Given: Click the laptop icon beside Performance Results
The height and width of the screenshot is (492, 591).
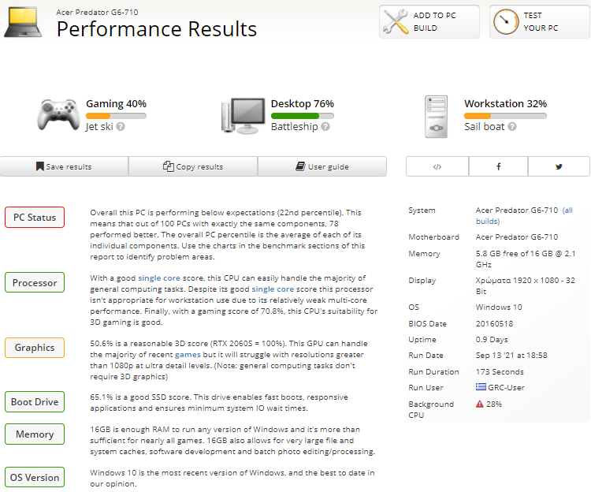Looking at the screenshot, I should (x=23, y=22).
